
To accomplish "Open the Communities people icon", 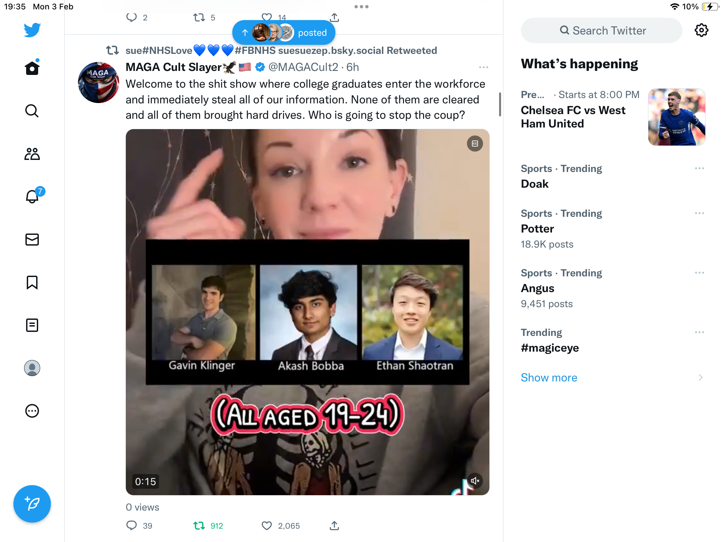I will click(x=32, y=154).
